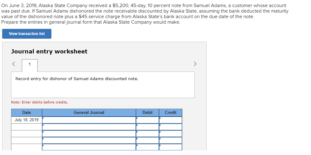
Task: Go to previous journal entry arrow
Action: tap(14, 64)
